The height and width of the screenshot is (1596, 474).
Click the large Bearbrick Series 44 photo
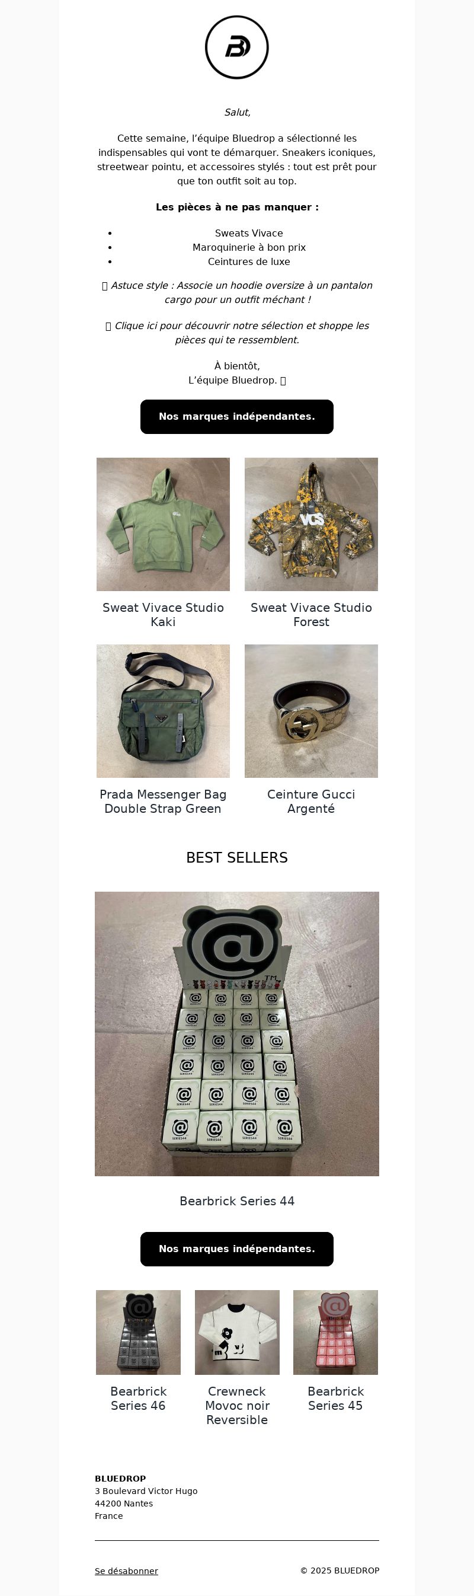(x=237, y=1033)
